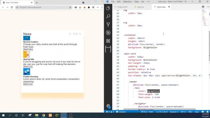The width and height of the screenshot is (210, 118).
Task: Close the News Card Slider browser tab
Action: (x=32, y=3)
